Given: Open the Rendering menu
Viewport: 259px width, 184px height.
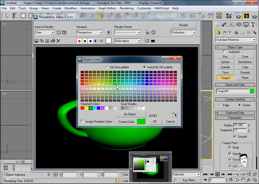Looking at the screenshot, I should click(x=126, y=8).
